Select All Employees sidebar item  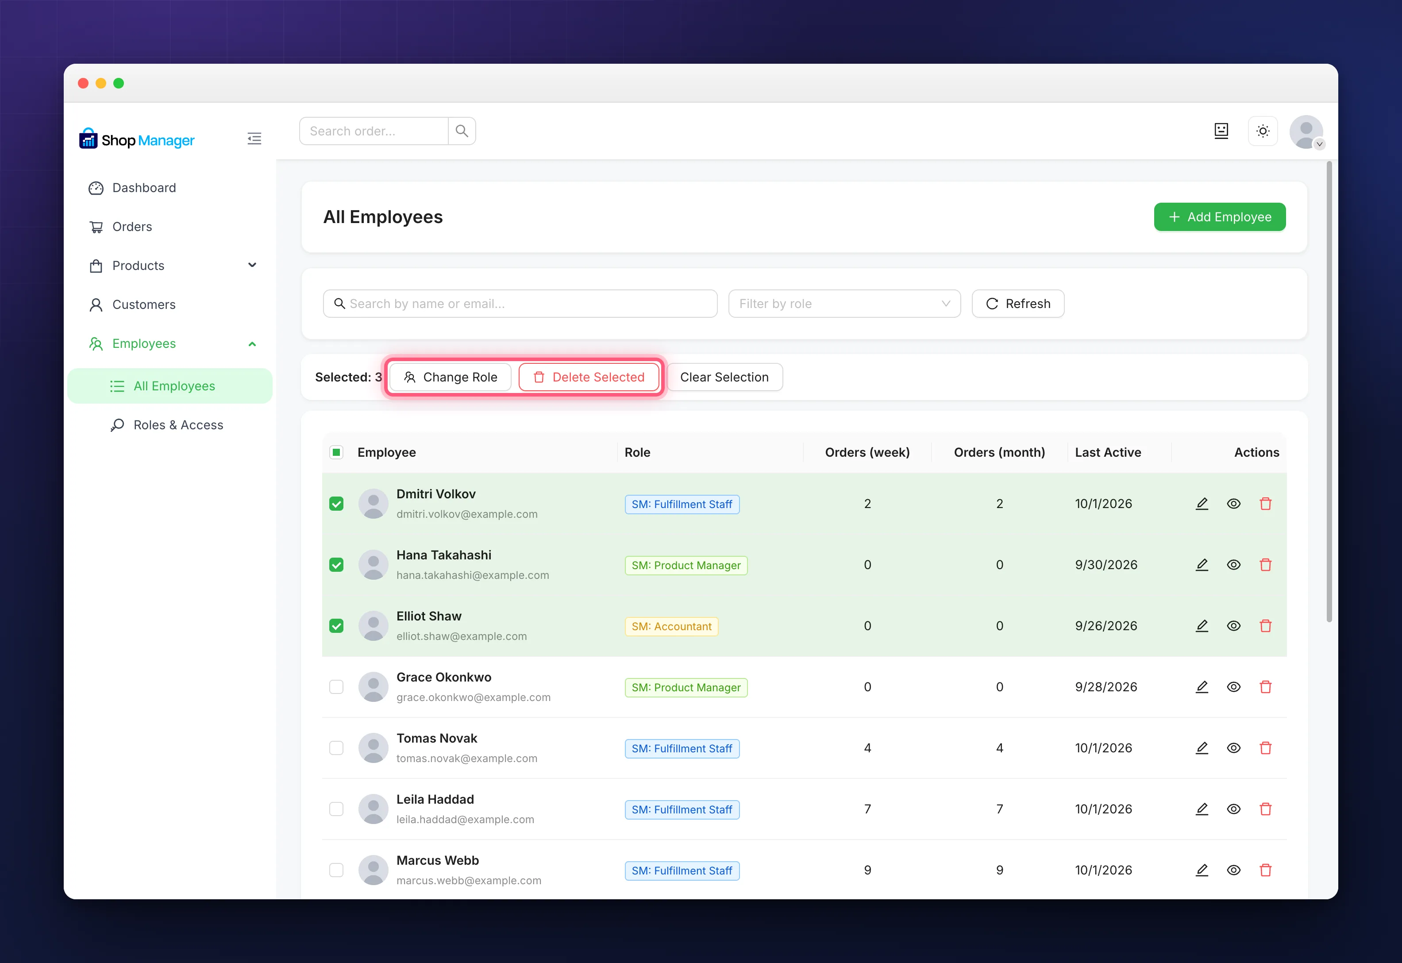click(x=170, y=386)
